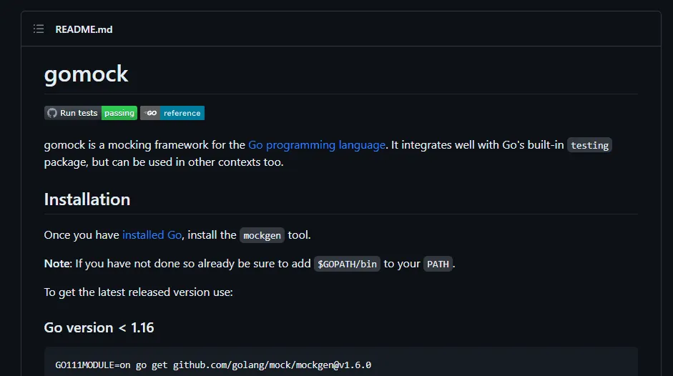673x376 pixels.
Task: Open the installed Go link
Action: (152, 234)
